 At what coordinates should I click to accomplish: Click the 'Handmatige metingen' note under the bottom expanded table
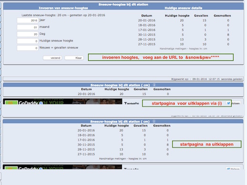click(123, 158)
